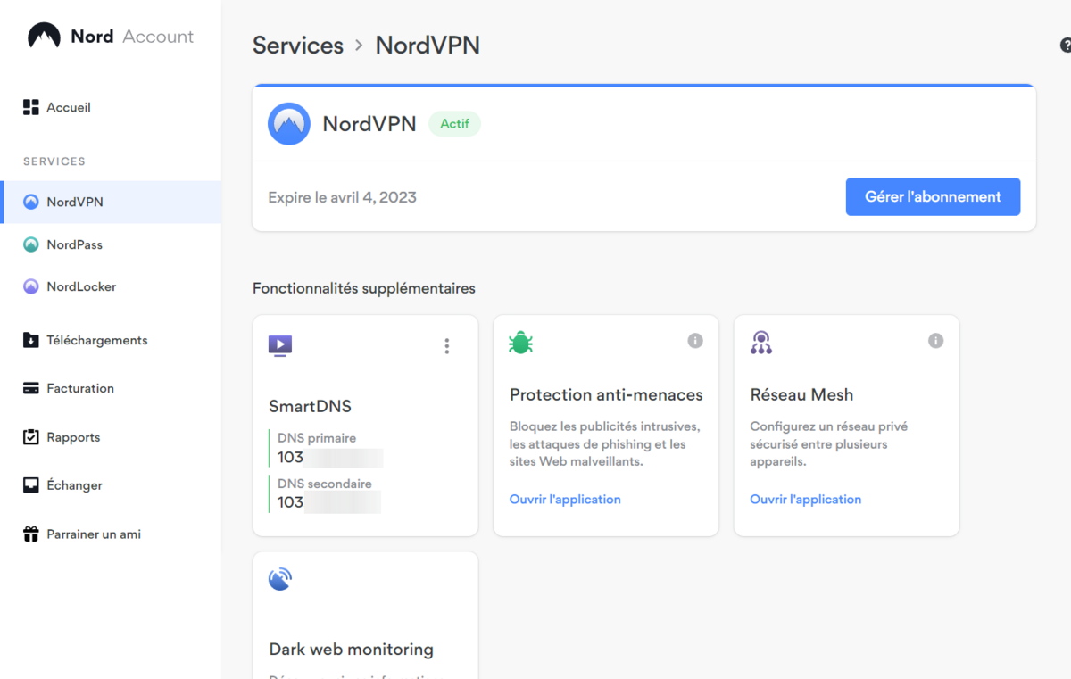The width and height of the screenshot is (1071, 679).
Task: Click the Réseau Mesh network icon
Action: click(761, 342)
